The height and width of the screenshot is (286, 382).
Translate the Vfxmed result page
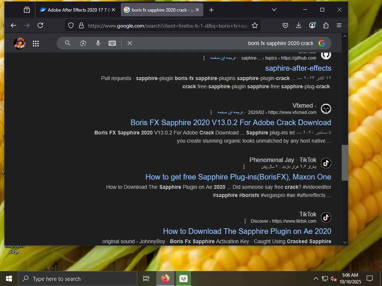(230, 112)
